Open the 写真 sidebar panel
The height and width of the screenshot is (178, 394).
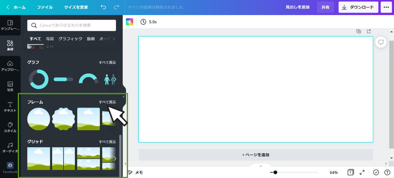pos(10,86)
